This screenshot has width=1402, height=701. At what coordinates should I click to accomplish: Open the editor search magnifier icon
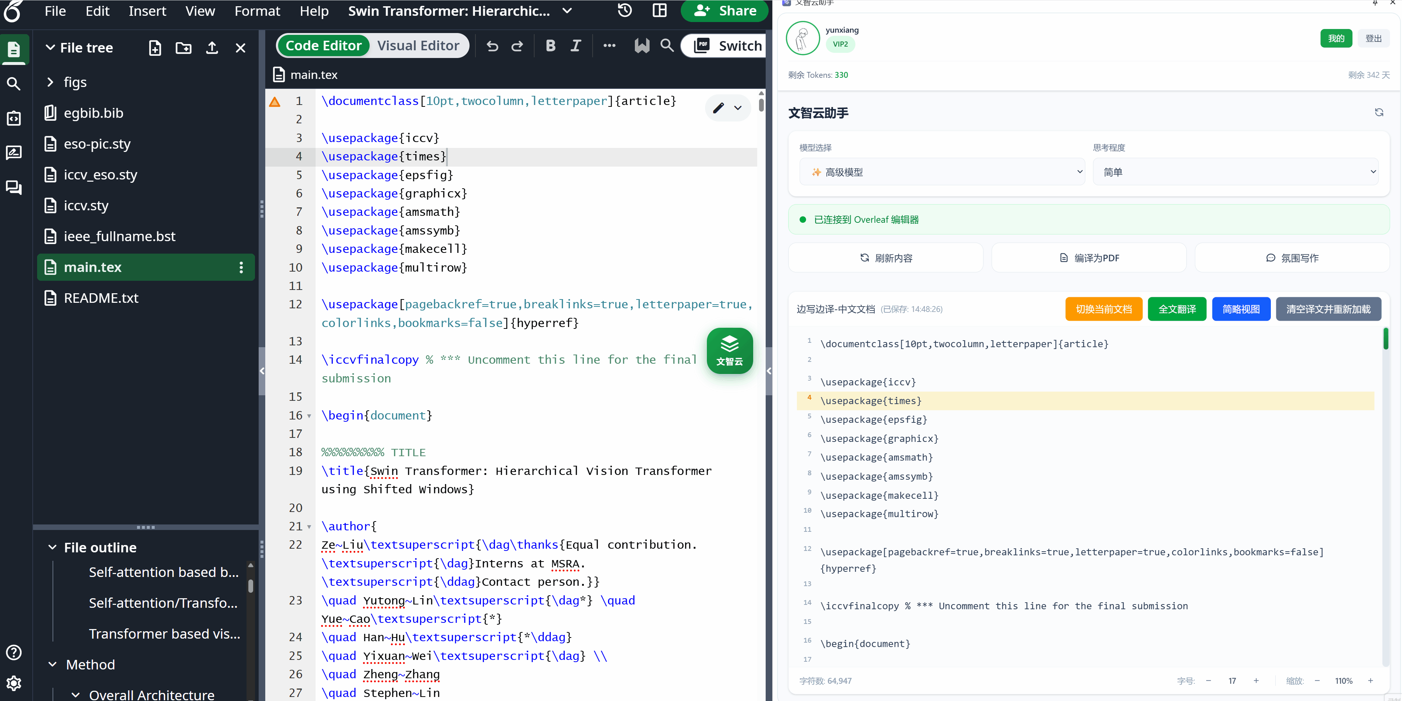(x=667, y=46)
